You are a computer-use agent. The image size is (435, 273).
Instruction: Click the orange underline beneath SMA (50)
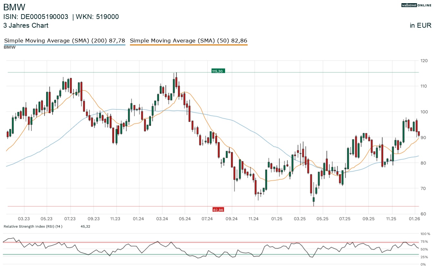pos(188,45)
